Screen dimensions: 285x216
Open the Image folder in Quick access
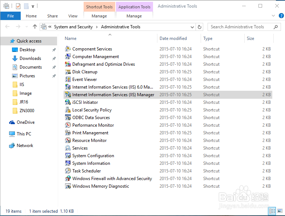22,93
